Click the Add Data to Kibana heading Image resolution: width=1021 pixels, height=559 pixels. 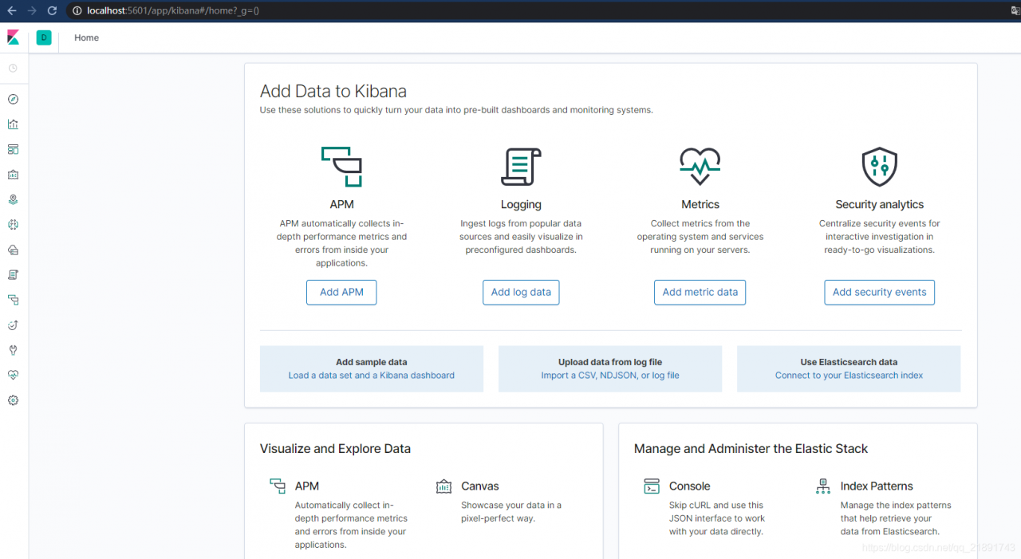333,91
